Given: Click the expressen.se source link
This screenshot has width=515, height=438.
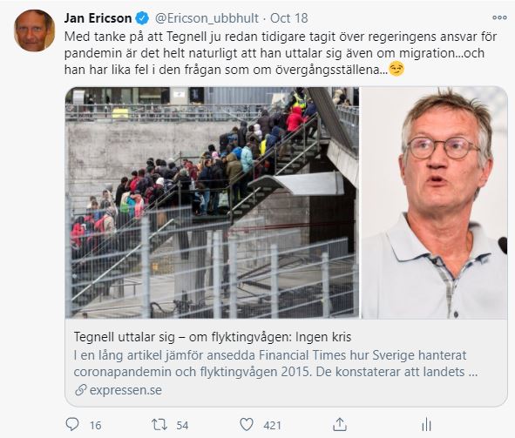Looking at the screenshot, I should coord(125,390).
